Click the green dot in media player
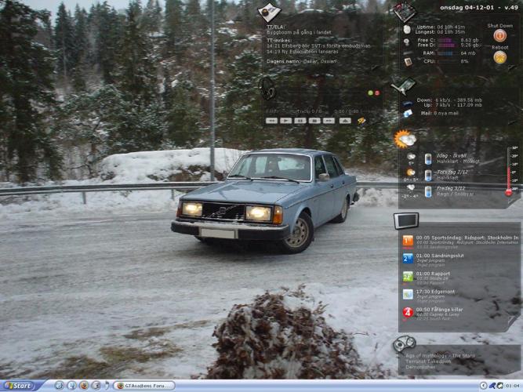 pos(370,93)
